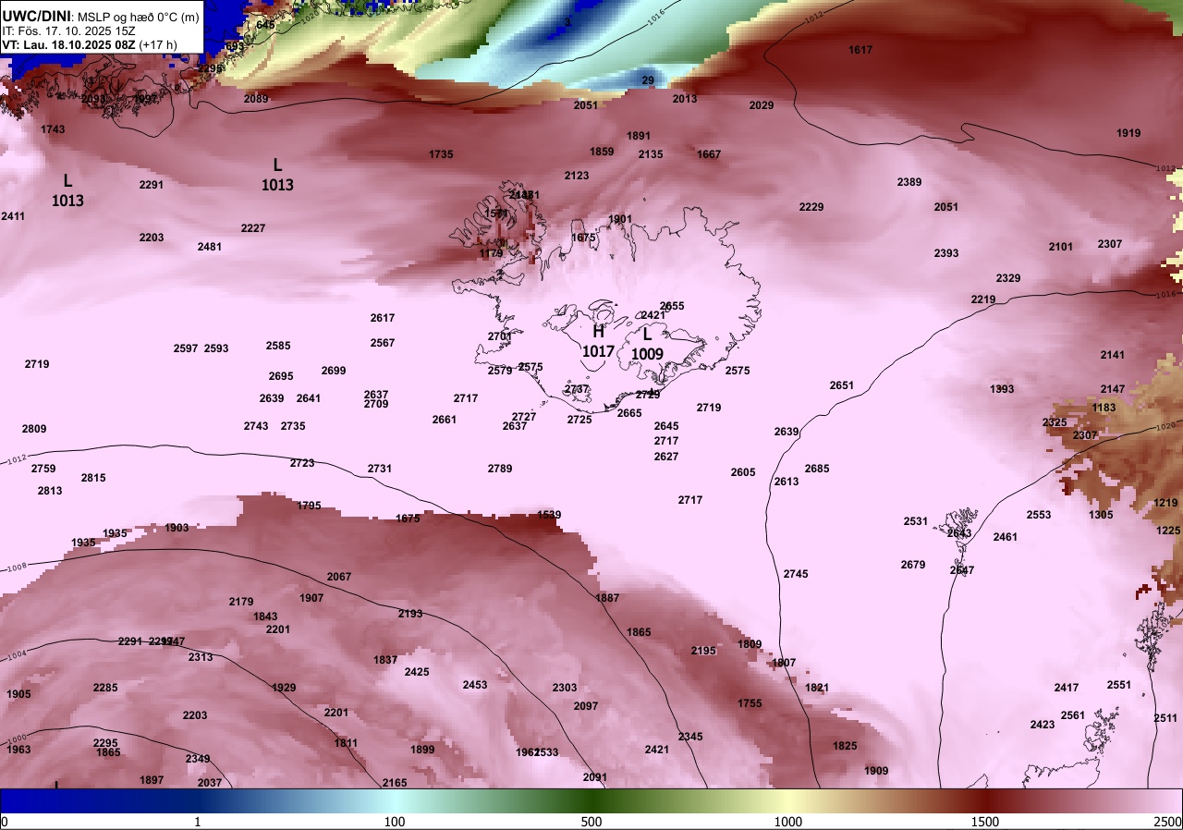The width and height of the screenshot is (1183, 830).
Task: Pick the value 2389 on the map
Action: pyautogui.click(x=909, y=182)
